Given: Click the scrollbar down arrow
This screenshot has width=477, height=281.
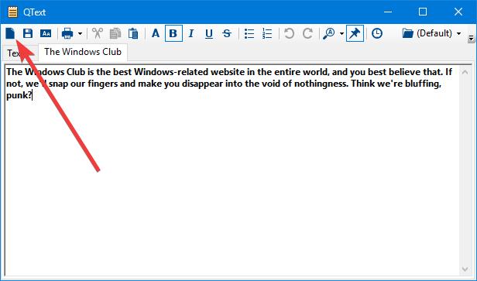Looking at the screenshot, I should click(x=465, y=269).
